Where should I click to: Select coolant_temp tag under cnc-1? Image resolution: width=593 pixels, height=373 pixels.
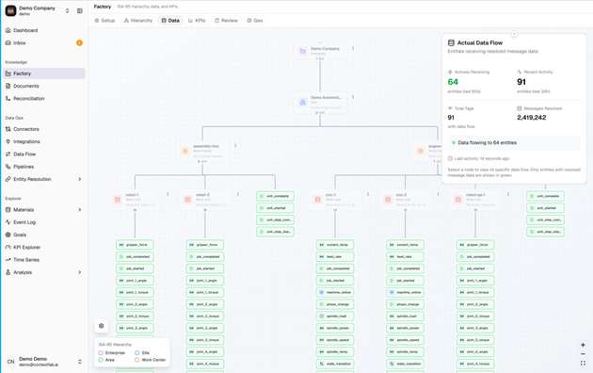[335, 245]
